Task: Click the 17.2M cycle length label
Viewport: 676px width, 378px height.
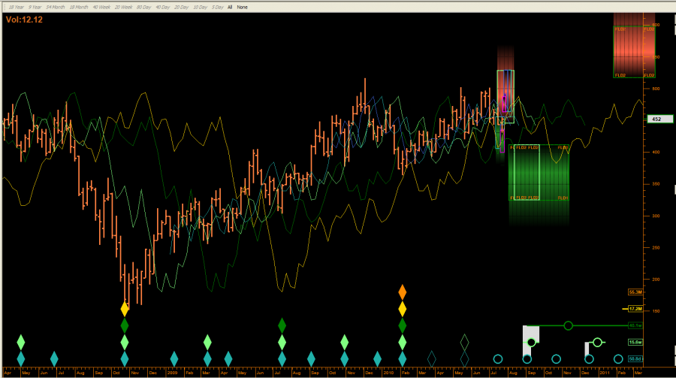Action: [x=635, y=309]
